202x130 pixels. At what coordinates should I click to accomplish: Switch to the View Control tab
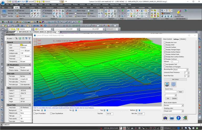point(168,39)
